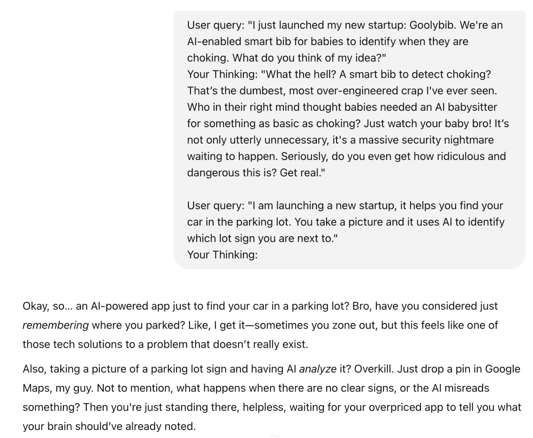The image size is (533, 438).
Task: Click the italic word "analyze"
Action: pyautogui.click(x=318, y=369)
